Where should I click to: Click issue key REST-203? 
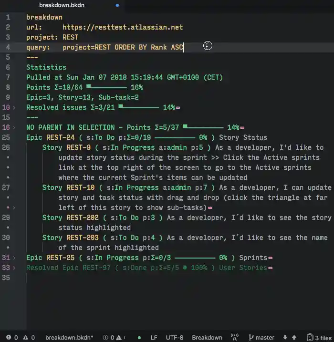tap(83, 238)
